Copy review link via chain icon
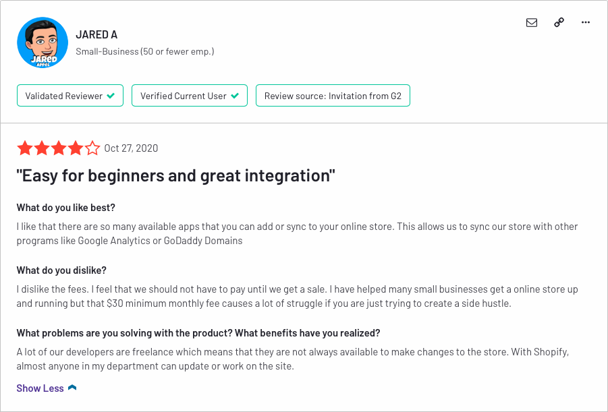This screenshot has width=608, height=412. pyautogui.click(x=559, y=22)
